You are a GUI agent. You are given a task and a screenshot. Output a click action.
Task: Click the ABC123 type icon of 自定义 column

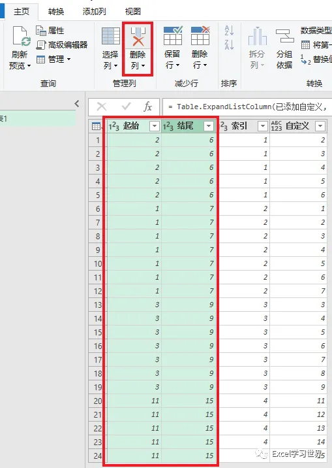pyautogui.click(x=277, y=126)
